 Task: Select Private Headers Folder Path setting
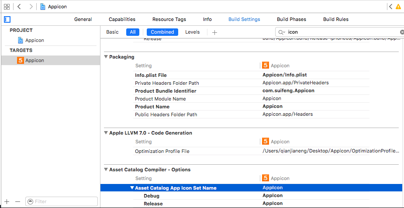click(x=167, y=83)
